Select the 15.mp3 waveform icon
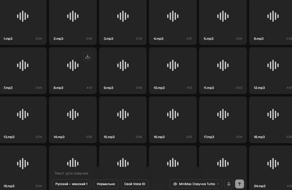 pyautogui.click(x=123, y=115)
